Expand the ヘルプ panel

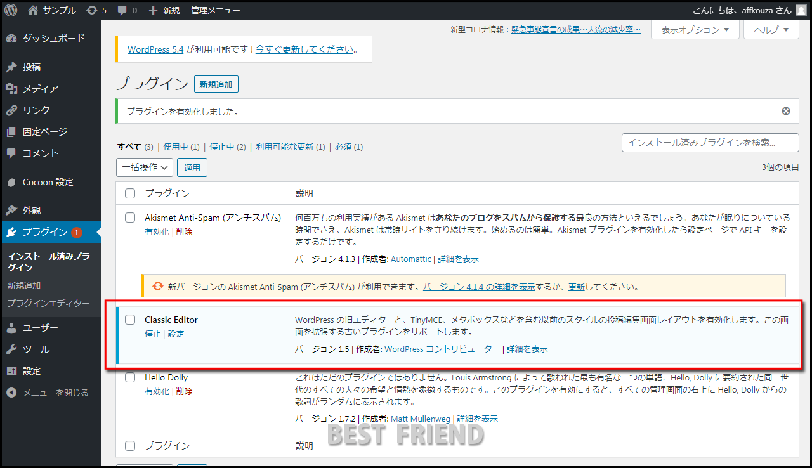(x=771, y=30)
